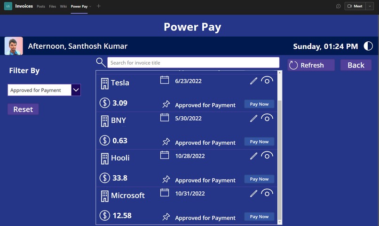379x226 pixels.
Task: Click the dollar icon beside 33.8
Action: point(105,178)
